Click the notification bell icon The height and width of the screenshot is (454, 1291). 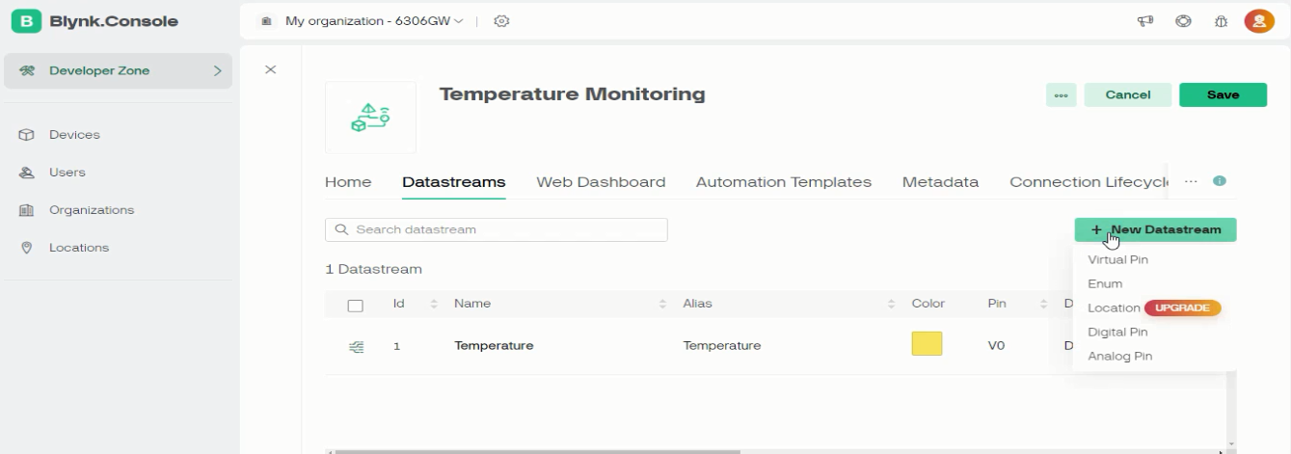coord(1220,21)
